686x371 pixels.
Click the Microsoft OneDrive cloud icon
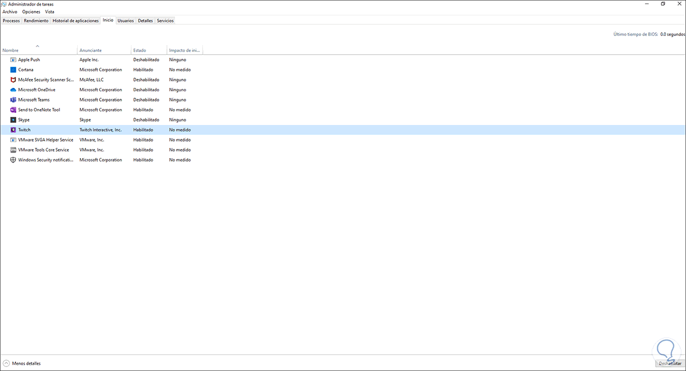coord(13,90)
